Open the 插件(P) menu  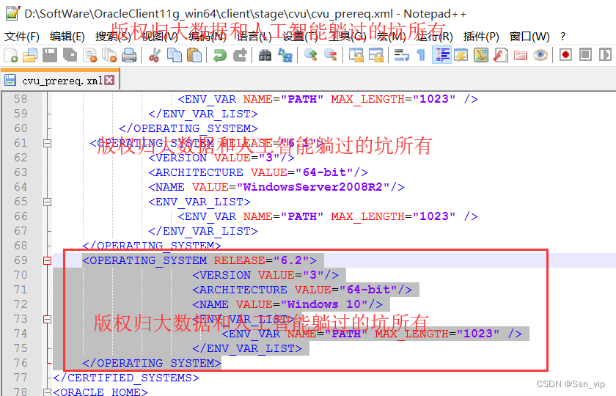[x=481, y=36]
